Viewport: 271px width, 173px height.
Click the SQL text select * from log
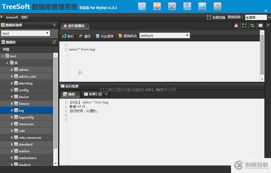coord(82,49)
